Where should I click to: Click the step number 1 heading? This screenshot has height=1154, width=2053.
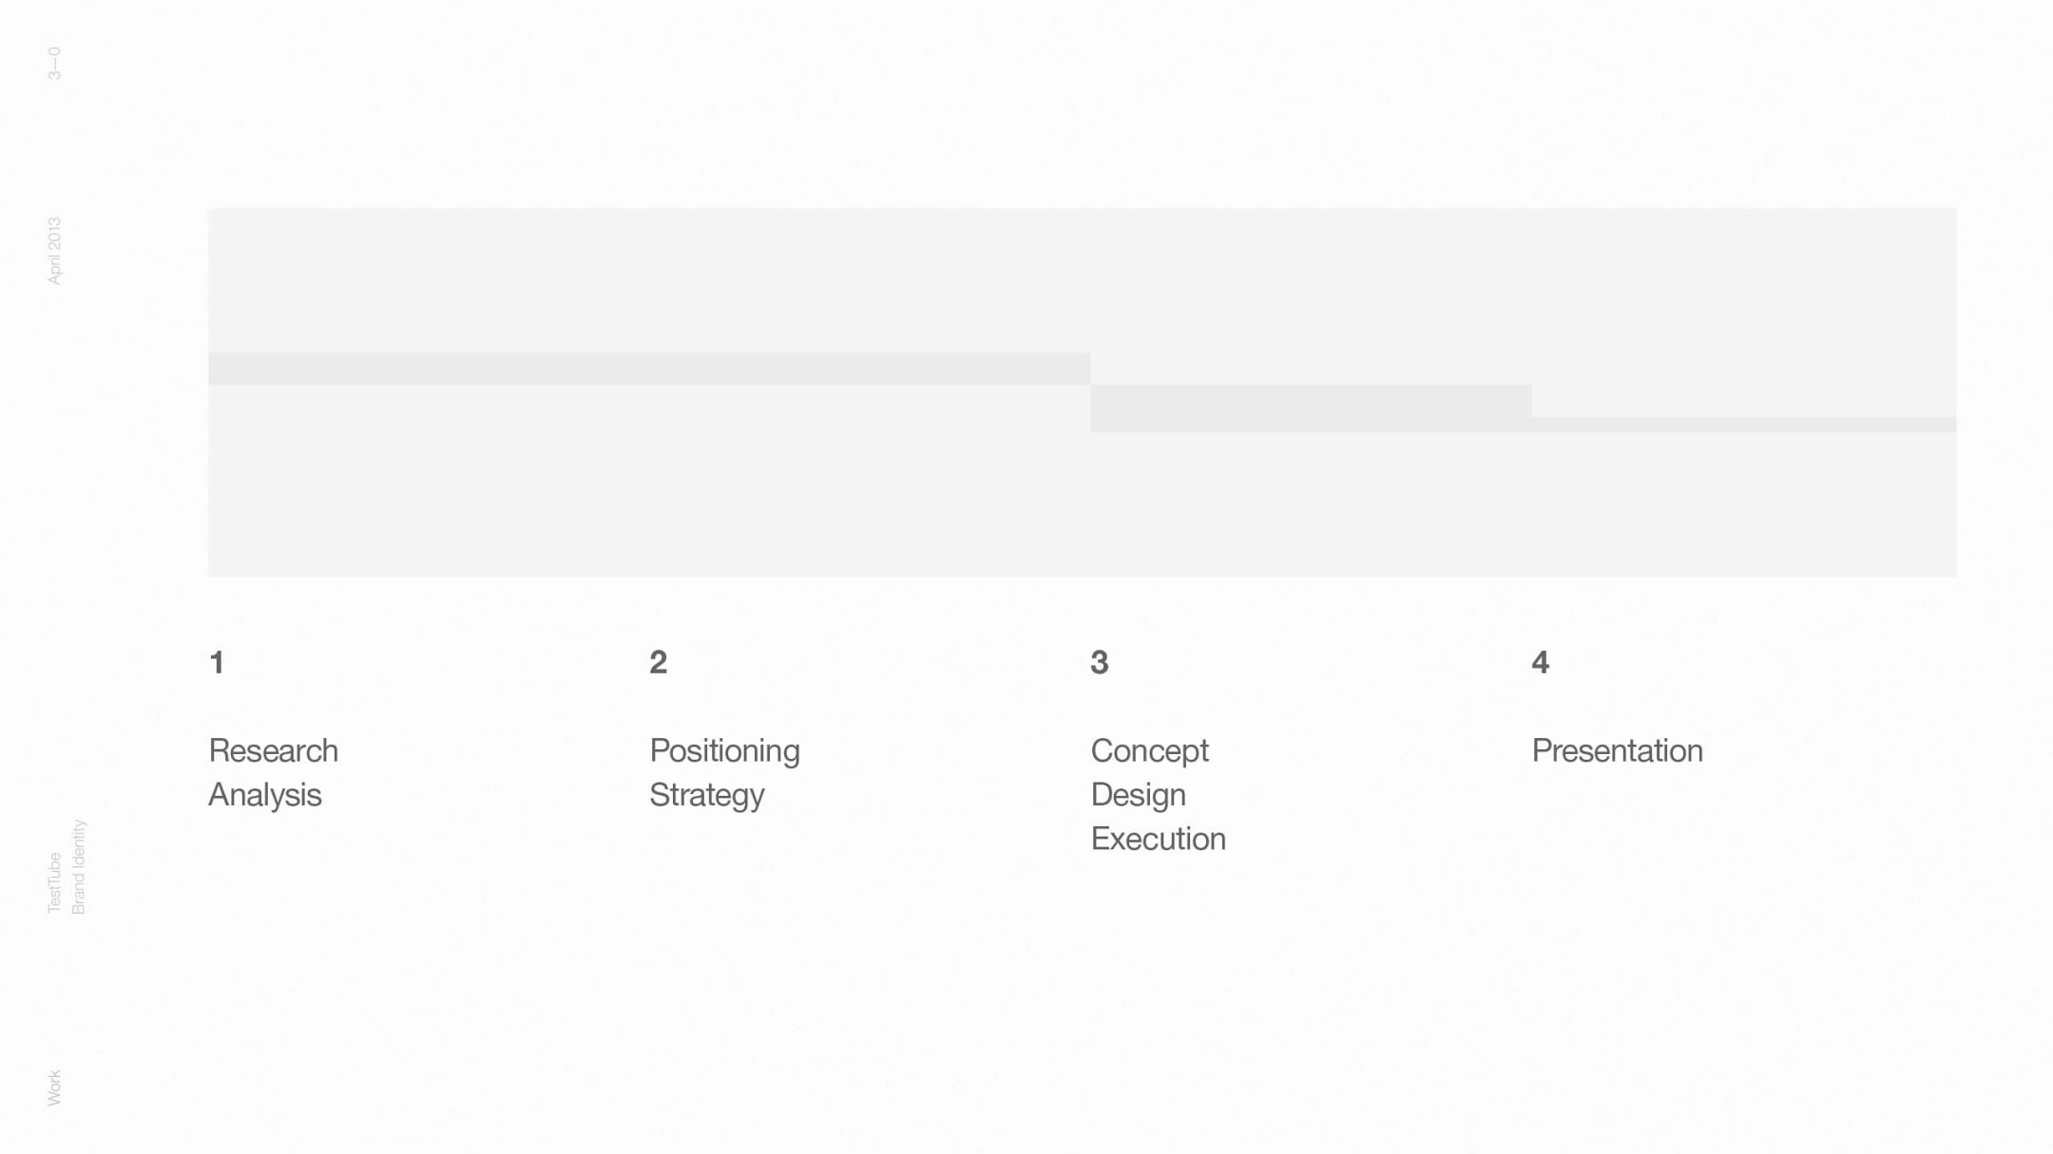(x=217, y=662)
